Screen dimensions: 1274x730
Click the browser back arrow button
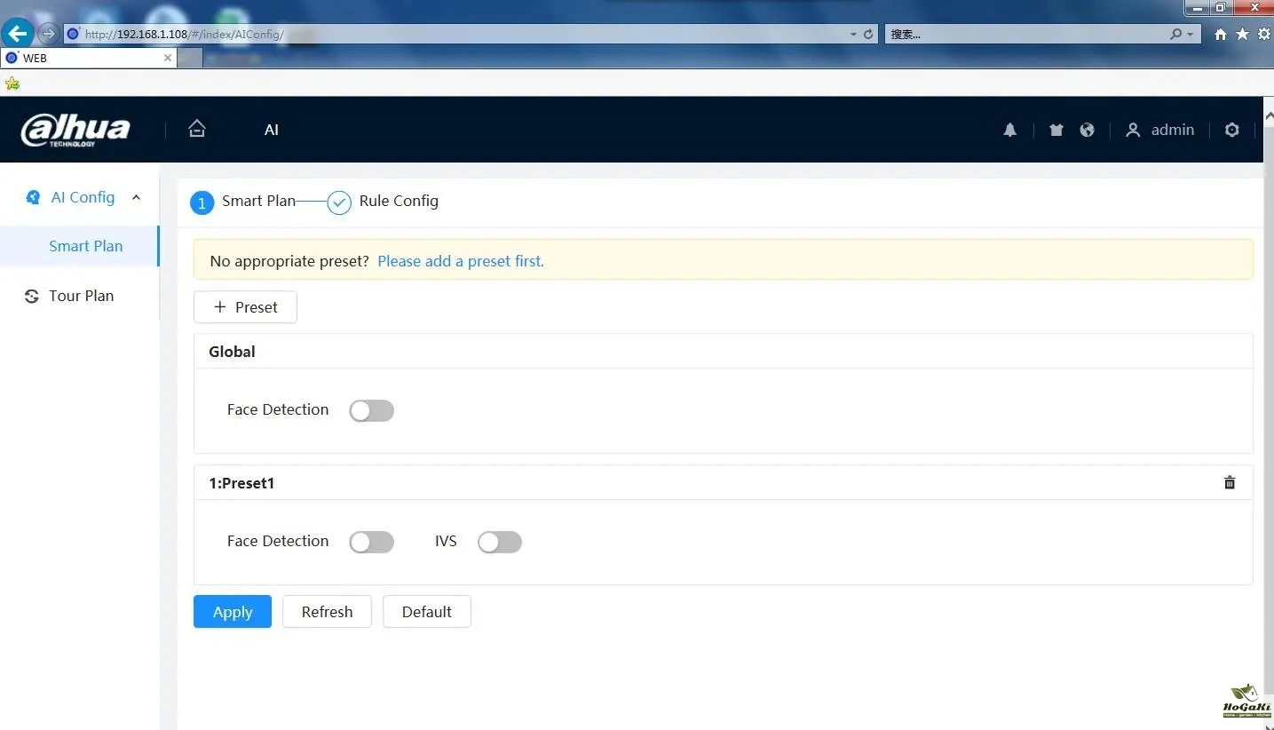tap(18, 34)
